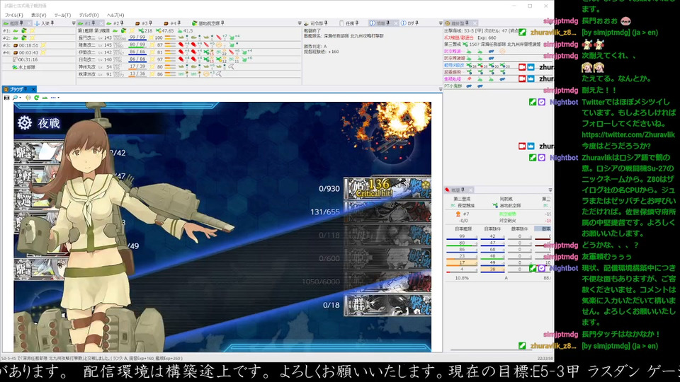Click the 神州丸改 HP bar 17/39
The image size is (680, 382).
tap(137, 66)
